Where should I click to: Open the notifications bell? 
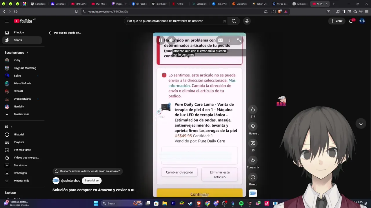point(351,21)
